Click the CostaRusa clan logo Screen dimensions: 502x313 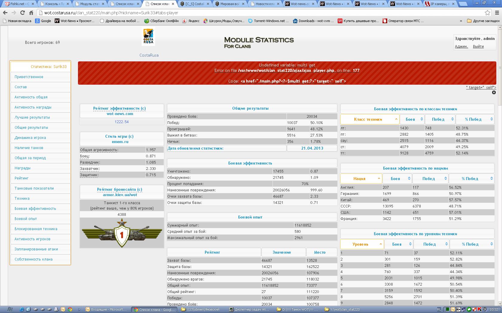pyautogui.click(x=148, y=37)
